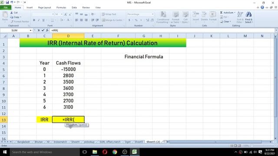Open the SUM_offset_match sheet tab

110,142
